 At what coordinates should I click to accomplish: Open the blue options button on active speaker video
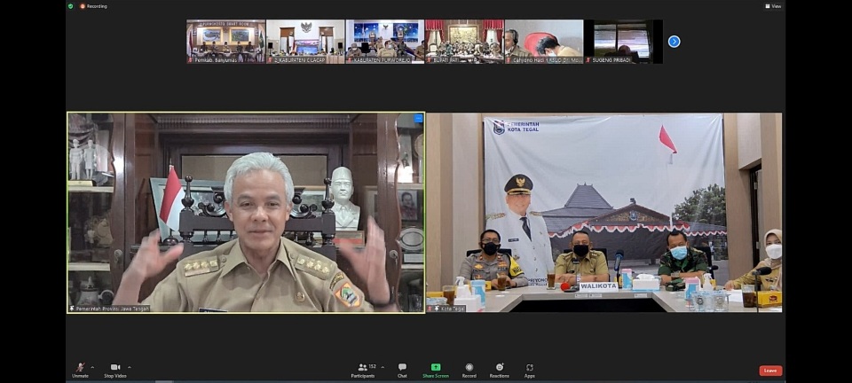418,118
